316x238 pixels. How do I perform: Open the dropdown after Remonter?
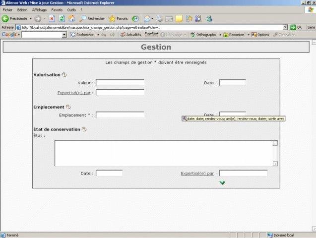coord(248,35)
